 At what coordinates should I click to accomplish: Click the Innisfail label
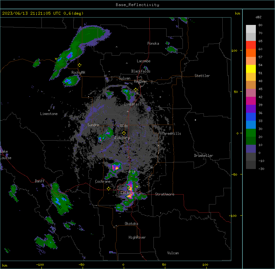tap(132, 104)
